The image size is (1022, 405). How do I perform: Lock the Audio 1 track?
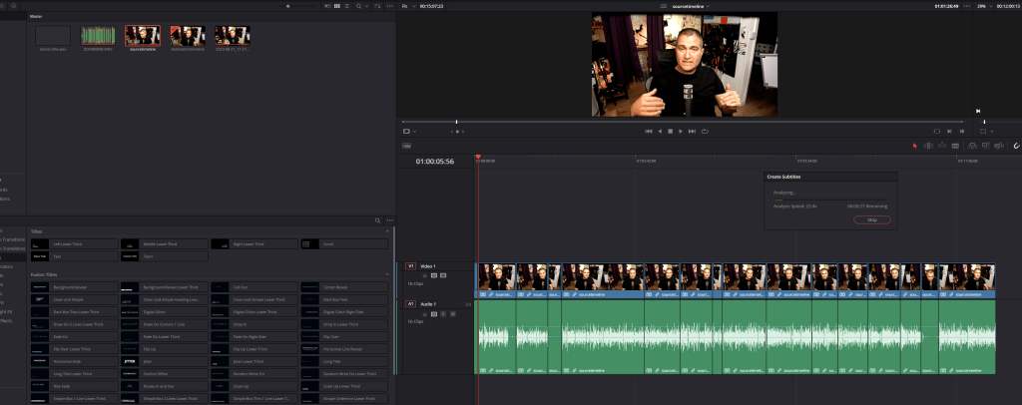(x=425, y=314)
